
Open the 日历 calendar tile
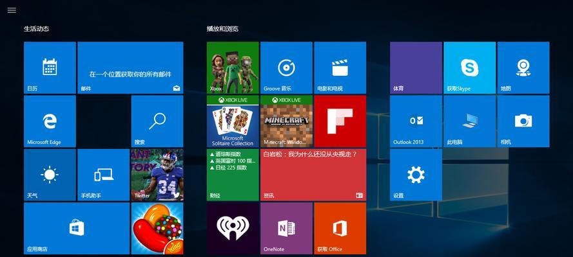(50, 67)
